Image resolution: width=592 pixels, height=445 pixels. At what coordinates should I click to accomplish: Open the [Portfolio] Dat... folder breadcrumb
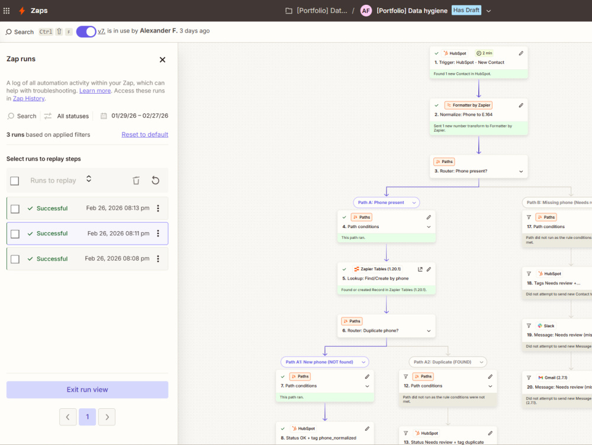[316, 11]
